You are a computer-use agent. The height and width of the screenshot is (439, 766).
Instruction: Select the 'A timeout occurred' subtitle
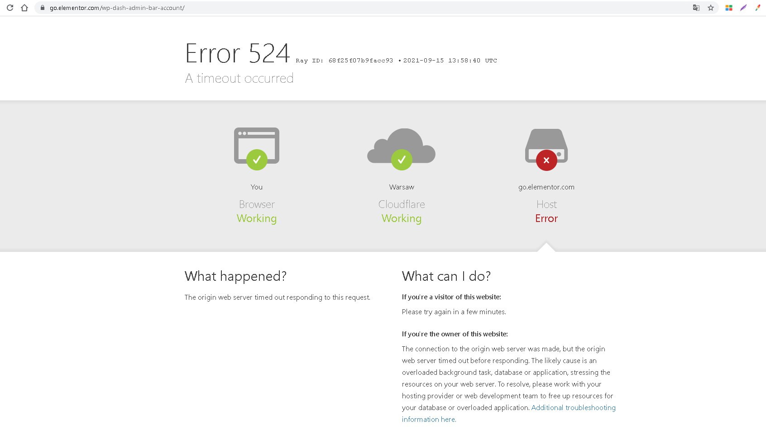tap(239, 78)
